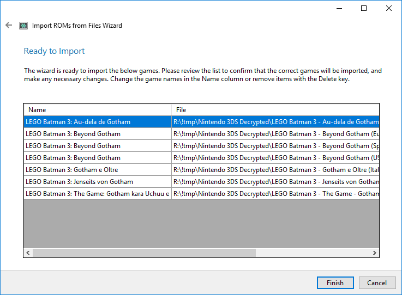Cancel the import wizard
This screenshot has width=402, height=295.
(377, 282)
